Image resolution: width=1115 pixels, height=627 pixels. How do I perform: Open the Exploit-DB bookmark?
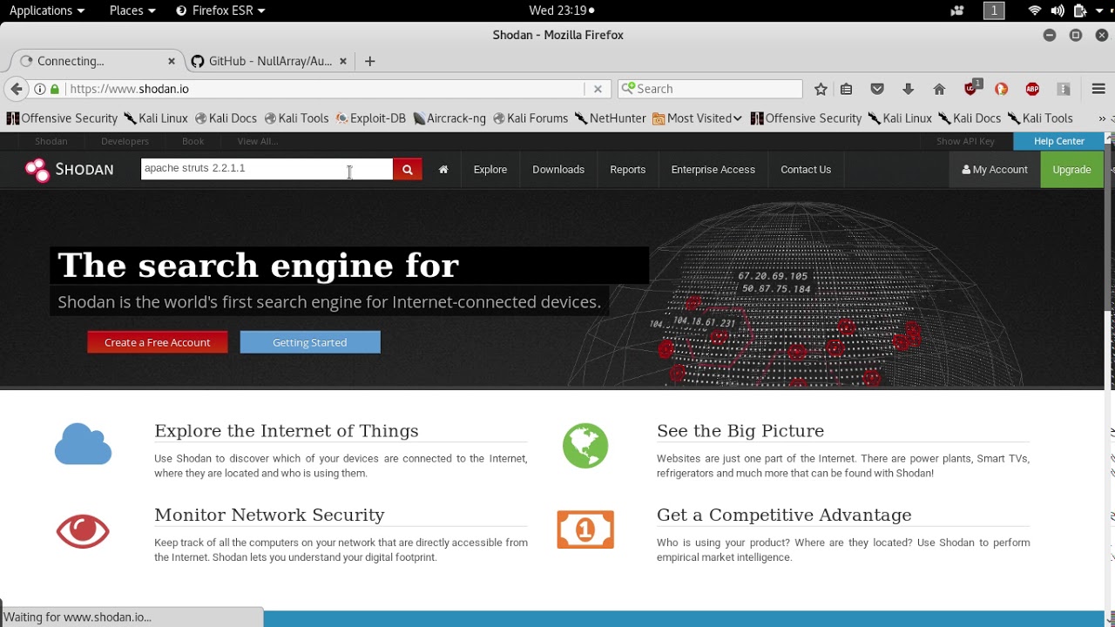tap(371, 118)
